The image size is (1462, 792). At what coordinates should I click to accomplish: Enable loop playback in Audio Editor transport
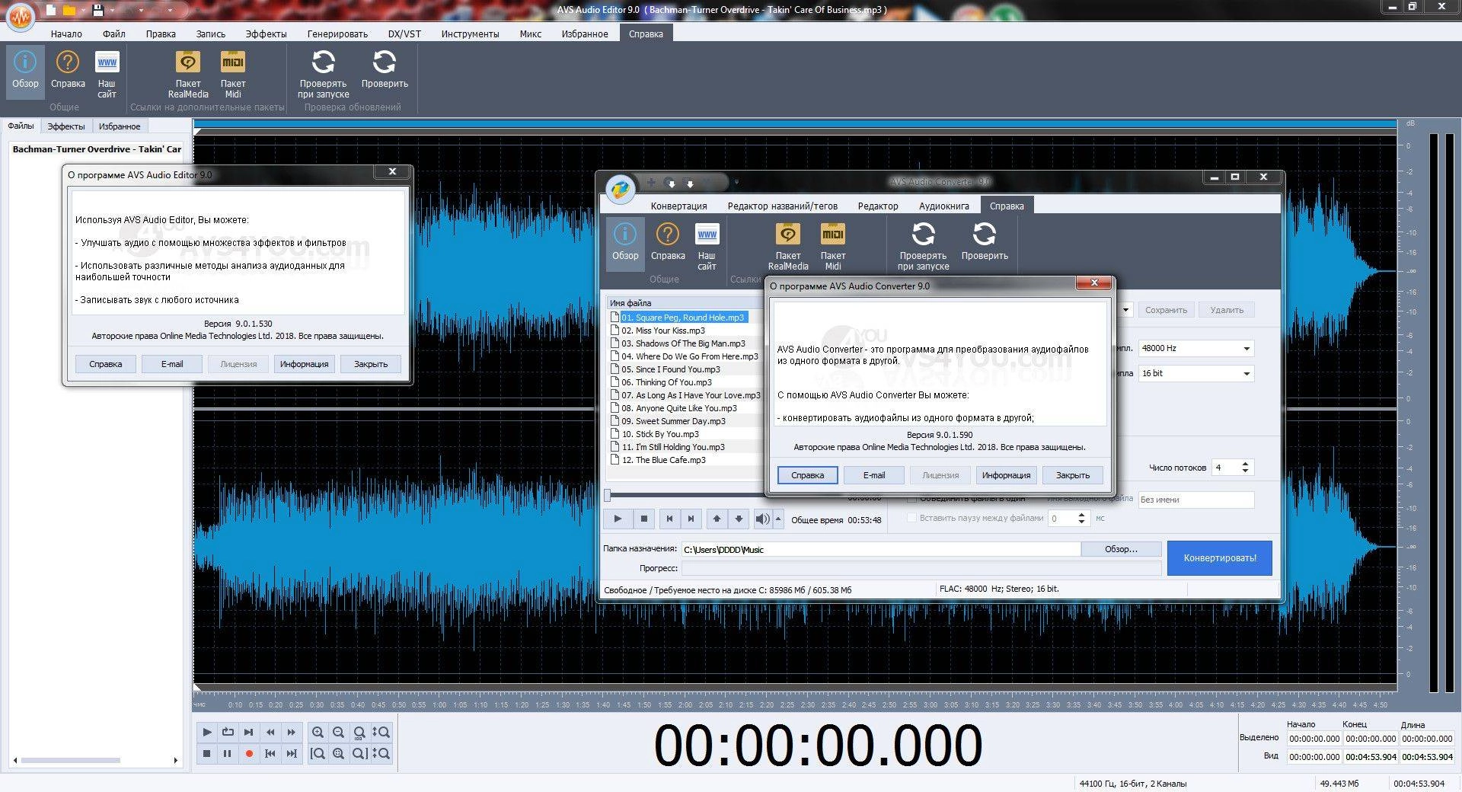[228, 732]
